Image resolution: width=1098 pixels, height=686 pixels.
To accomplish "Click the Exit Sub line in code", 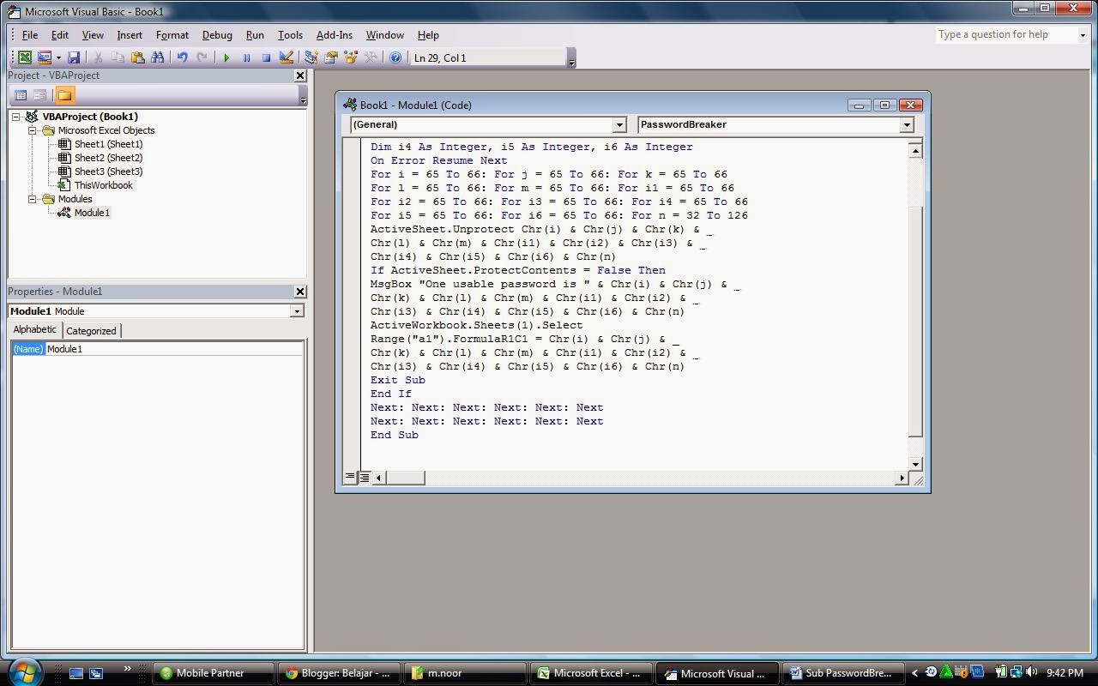I will [398, 380].
